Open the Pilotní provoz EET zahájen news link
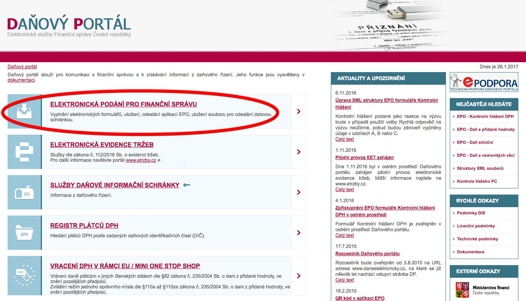Viewport: 526px width, 301px height. 364,158
